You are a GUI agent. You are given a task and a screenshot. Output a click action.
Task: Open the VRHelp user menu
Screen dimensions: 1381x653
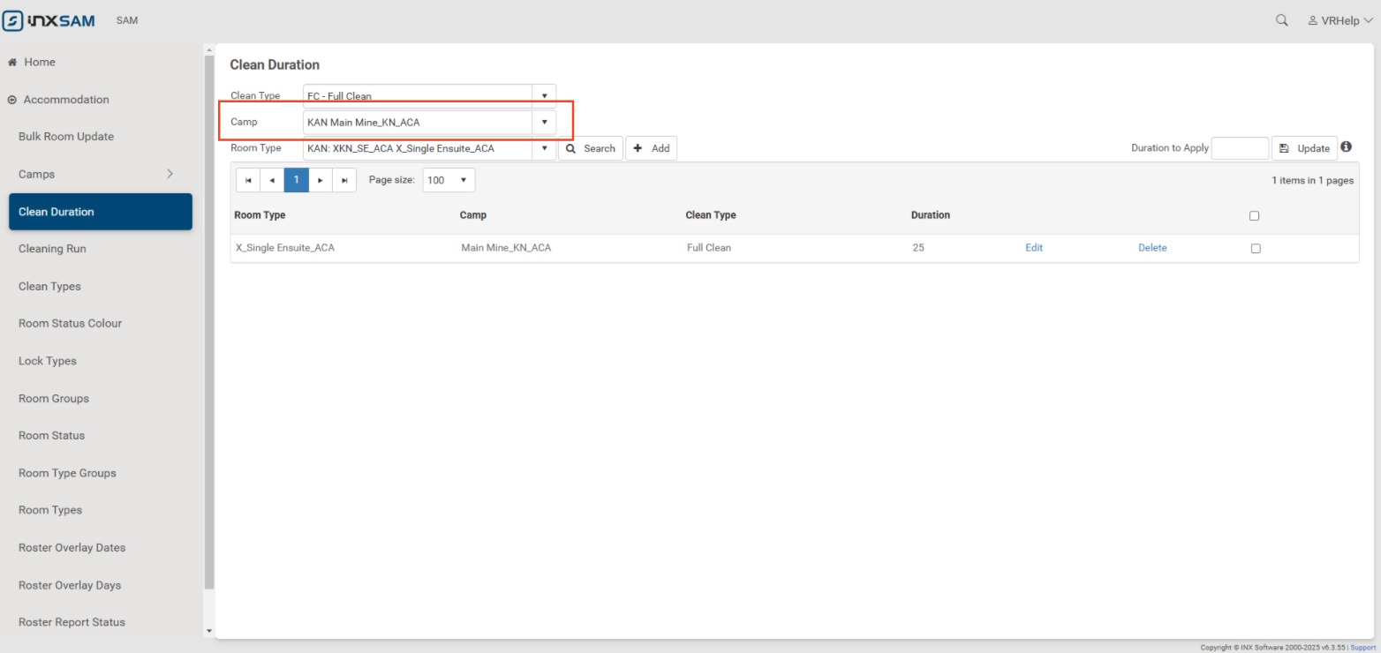(x=1340, y=20)
